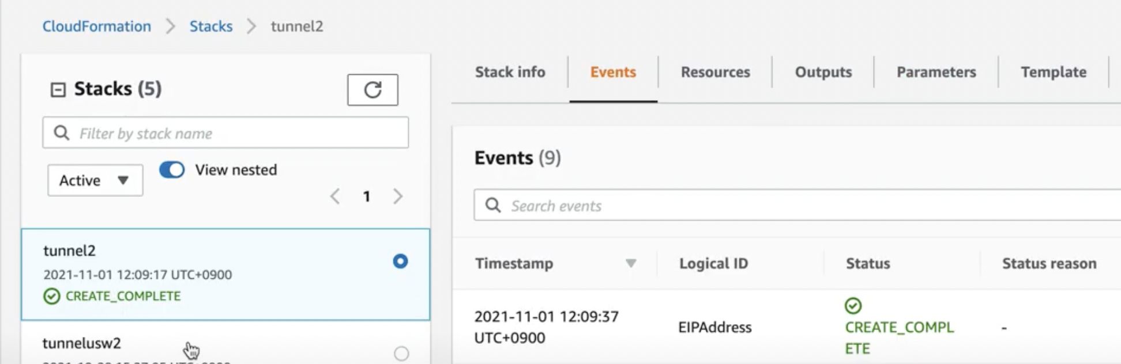The image size is (1121, 364).
Task: Click the tunnel2 creation time 2021-11-01 12:09:17
Action: pos(137,275)
